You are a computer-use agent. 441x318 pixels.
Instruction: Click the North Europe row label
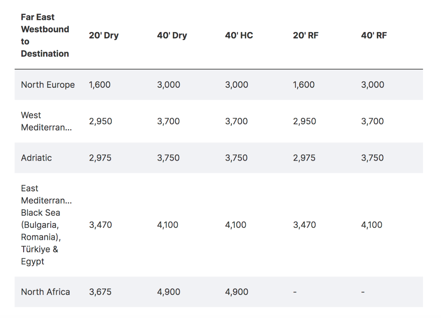click(48, 85)
